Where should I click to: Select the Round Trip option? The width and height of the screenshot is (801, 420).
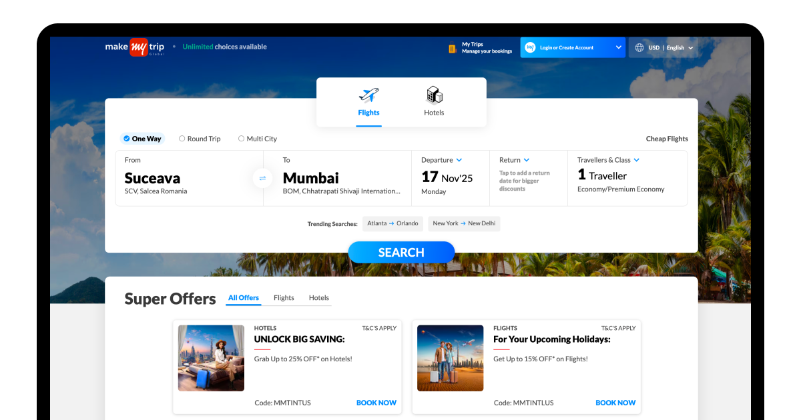[x=200, y=139]
